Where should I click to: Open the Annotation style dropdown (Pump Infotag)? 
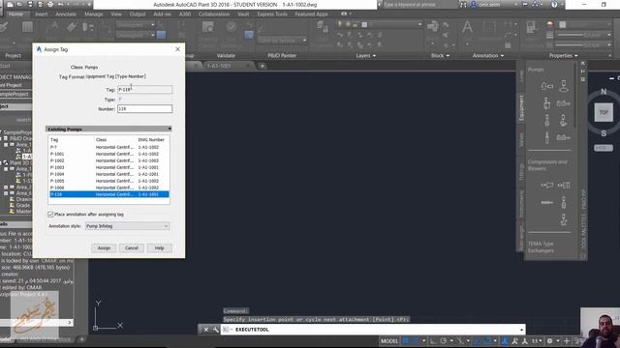[127, 226]
